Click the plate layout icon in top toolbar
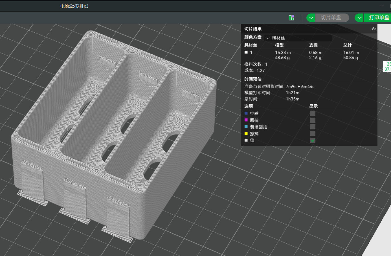391x256 pixels. (x=291, y=18)
